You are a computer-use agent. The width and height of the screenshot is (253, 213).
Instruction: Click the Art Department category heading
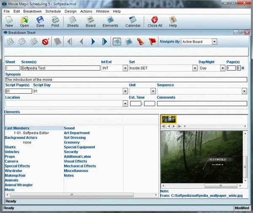pos(77,133)
